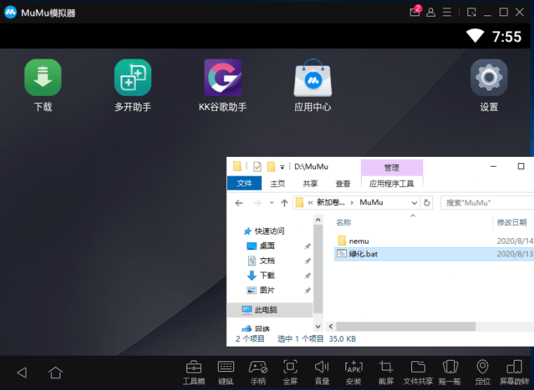Open the 应用程序工具 ribbon tab
Screen dimensions: 534x390
pyautogui.click(x=392, y=183)
